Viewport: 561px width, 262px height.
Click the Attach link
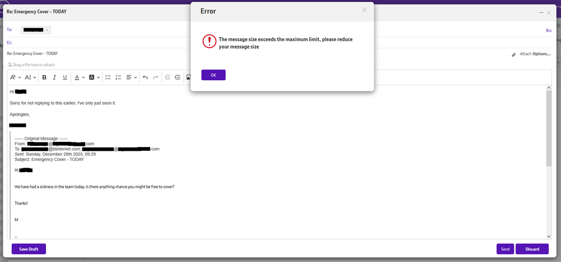tap(526, 54)
